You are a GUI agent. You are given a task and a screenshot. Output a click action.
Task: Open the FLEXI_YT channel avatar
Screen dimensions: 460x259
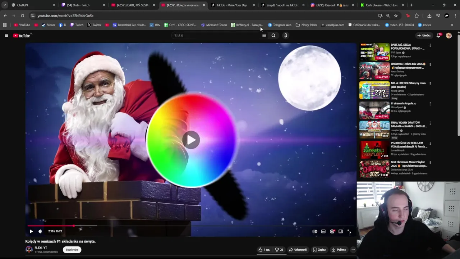click(x=29, y=250)
